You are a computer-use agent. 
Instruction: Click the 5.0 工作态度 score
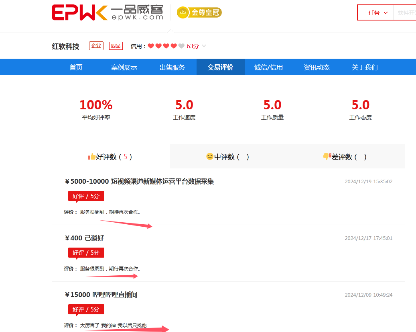[360, 105]
